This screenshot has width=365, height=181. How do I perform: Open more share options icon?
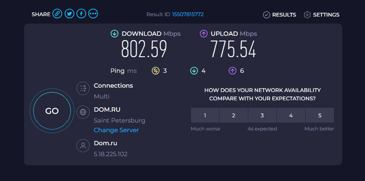(93, 14)
